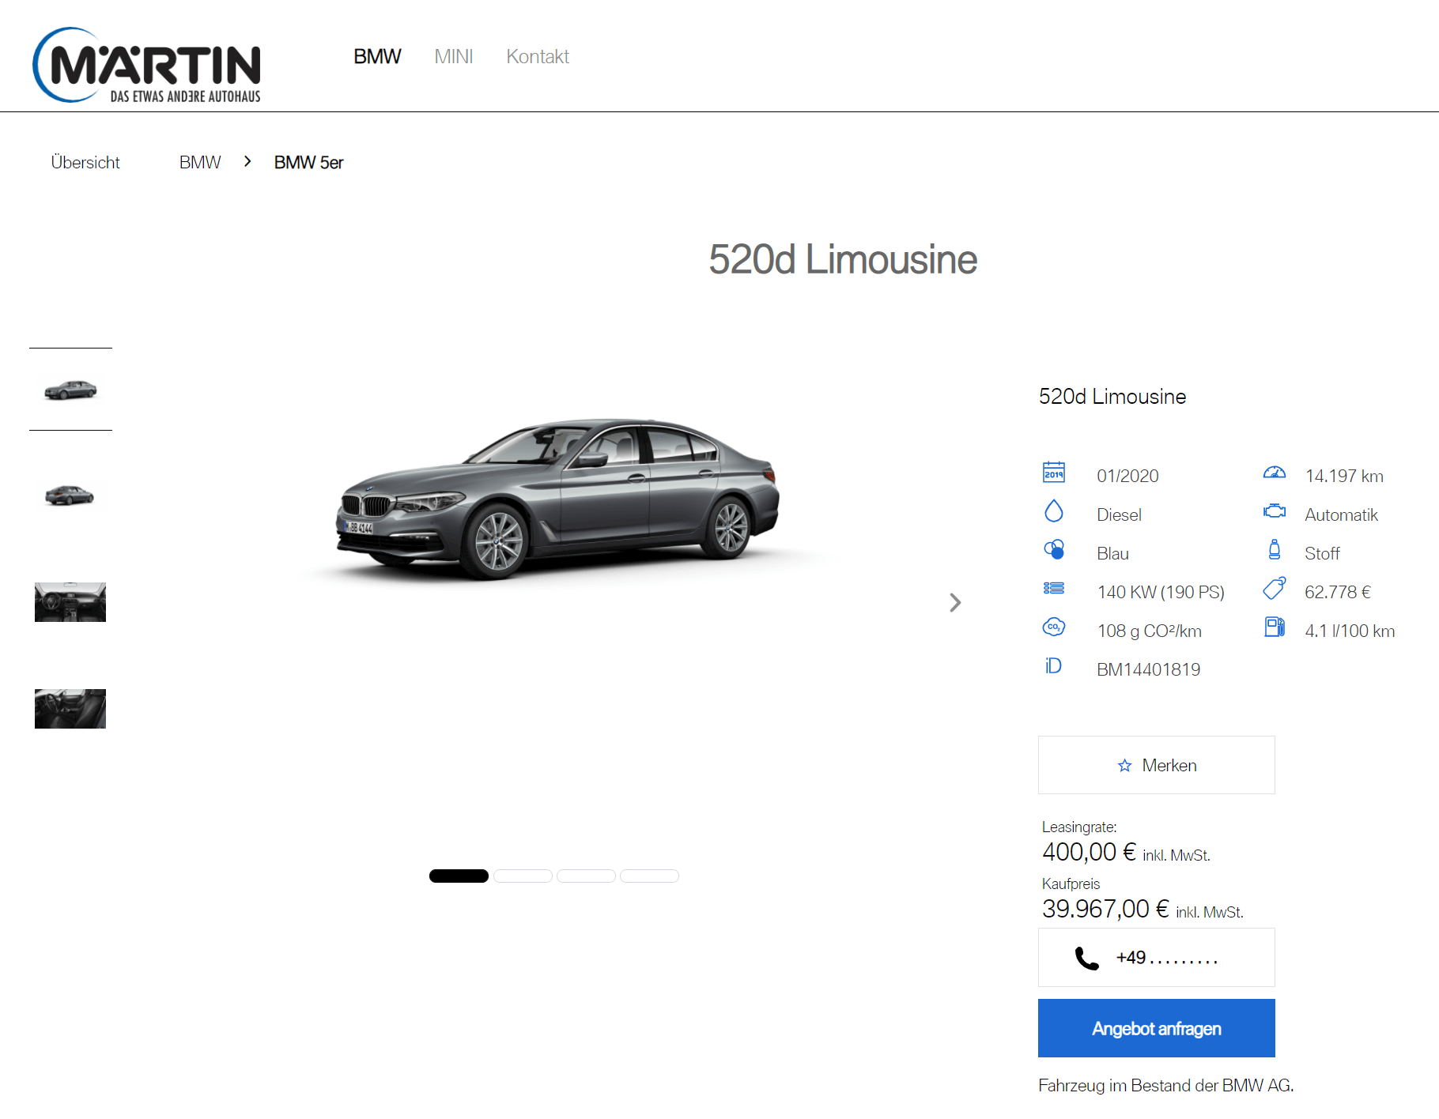1439x1119 pixels.
Task: Show next image with right chevron
Action: click(x=955, y=603)
